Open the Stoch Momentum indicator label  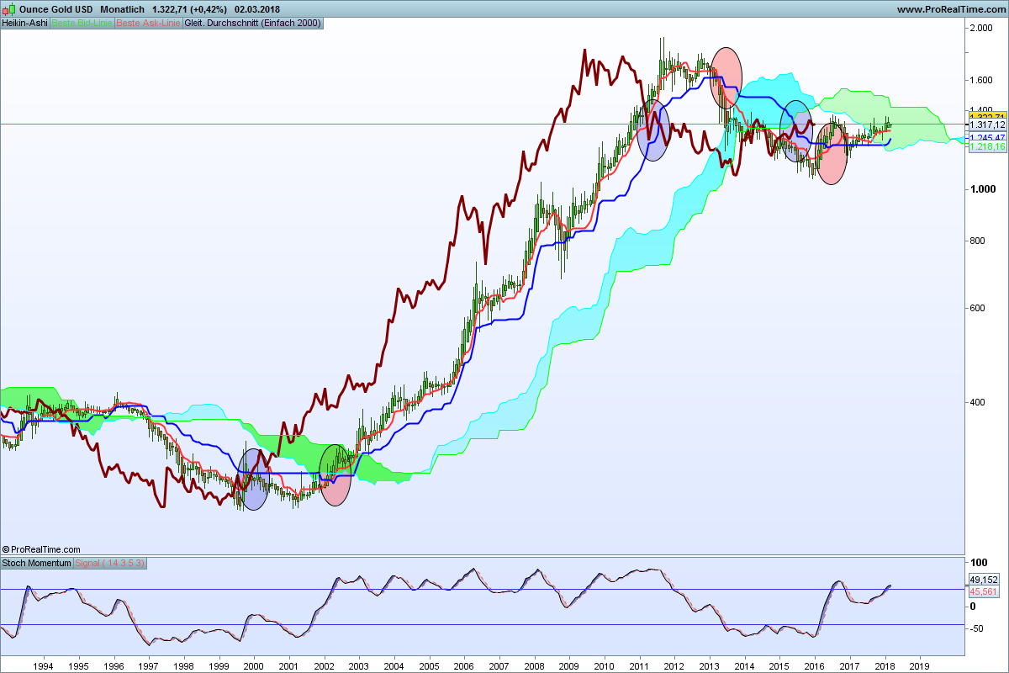point(36,563)
